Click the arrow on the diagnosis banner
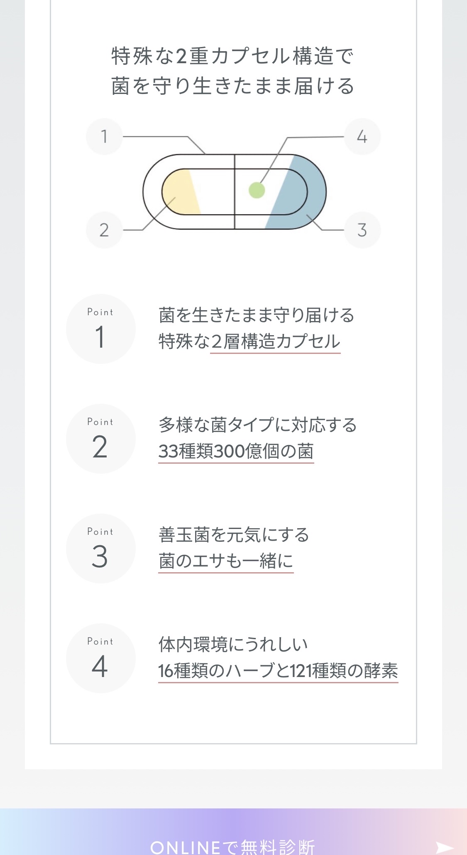 coord(444,847)
